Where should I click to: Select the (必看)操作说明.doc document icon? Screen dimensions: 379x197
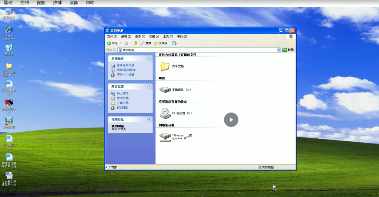9,179
